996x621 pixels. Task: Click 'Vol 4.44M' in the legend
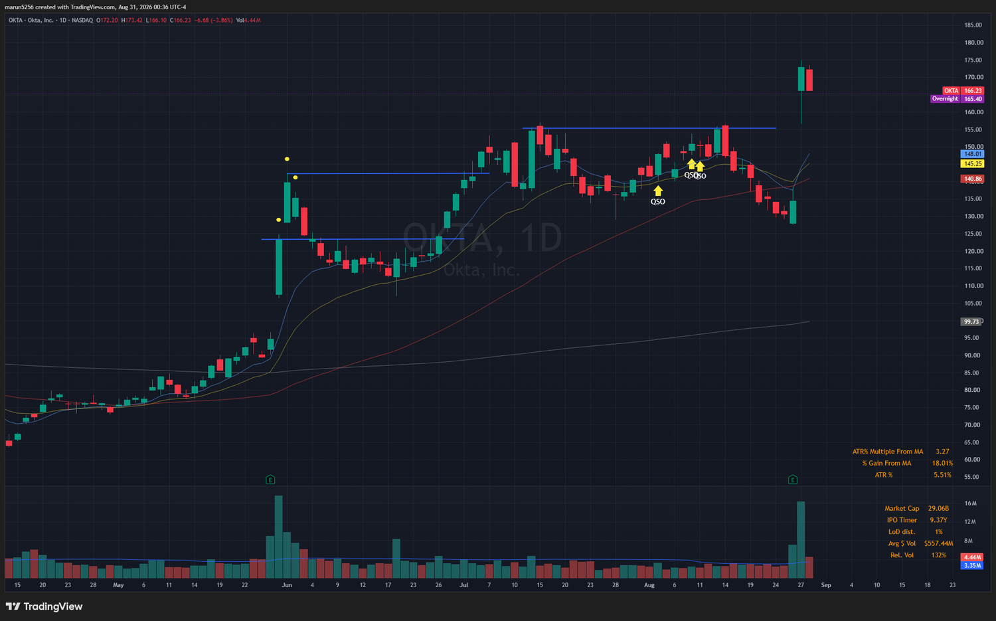(248, 21)
